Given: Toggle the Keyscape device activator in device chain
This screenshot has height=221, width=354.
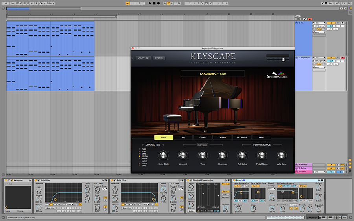Looking at the screenshot, I should tap(6, 180).
